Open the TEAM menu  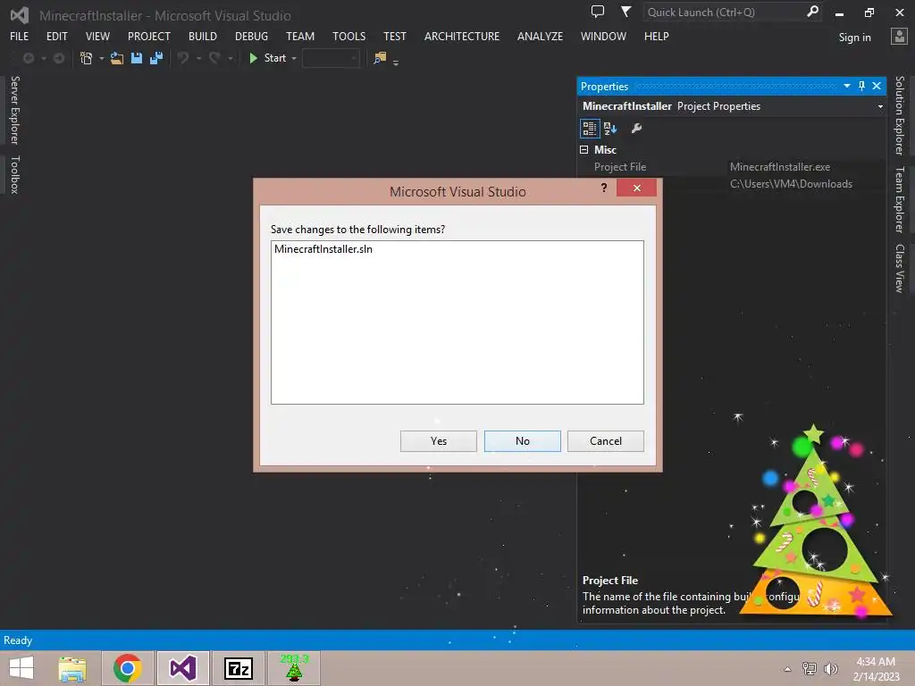300,36
